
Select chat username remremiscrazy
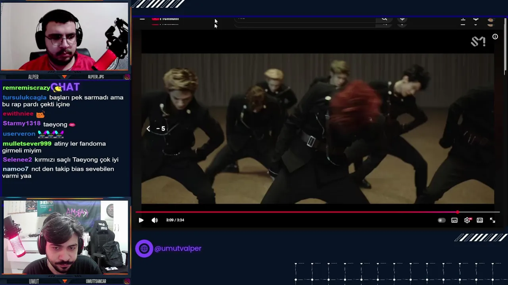click(26, 88)
